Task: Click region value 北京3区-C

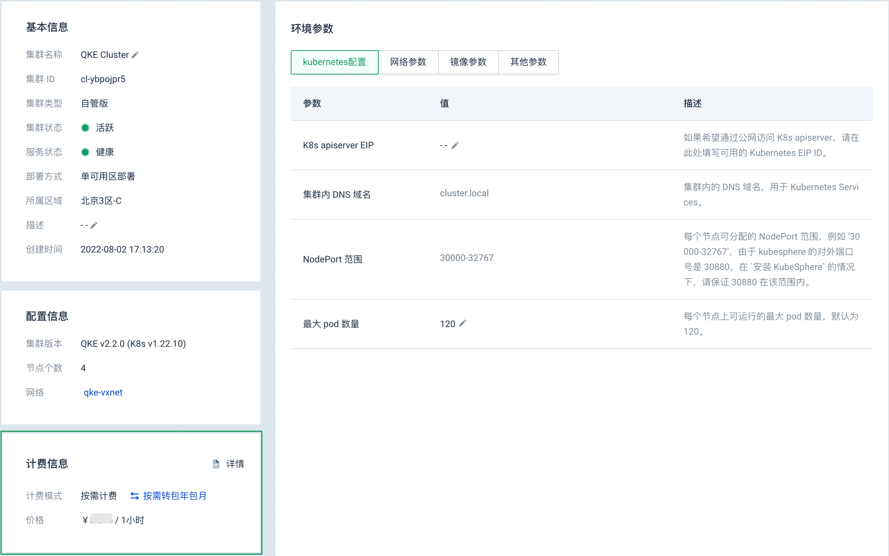Action: click(101, 201)
